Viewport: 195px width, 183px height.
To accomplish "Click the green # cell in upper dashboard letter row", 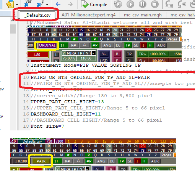I will click(x=74, y=39).
